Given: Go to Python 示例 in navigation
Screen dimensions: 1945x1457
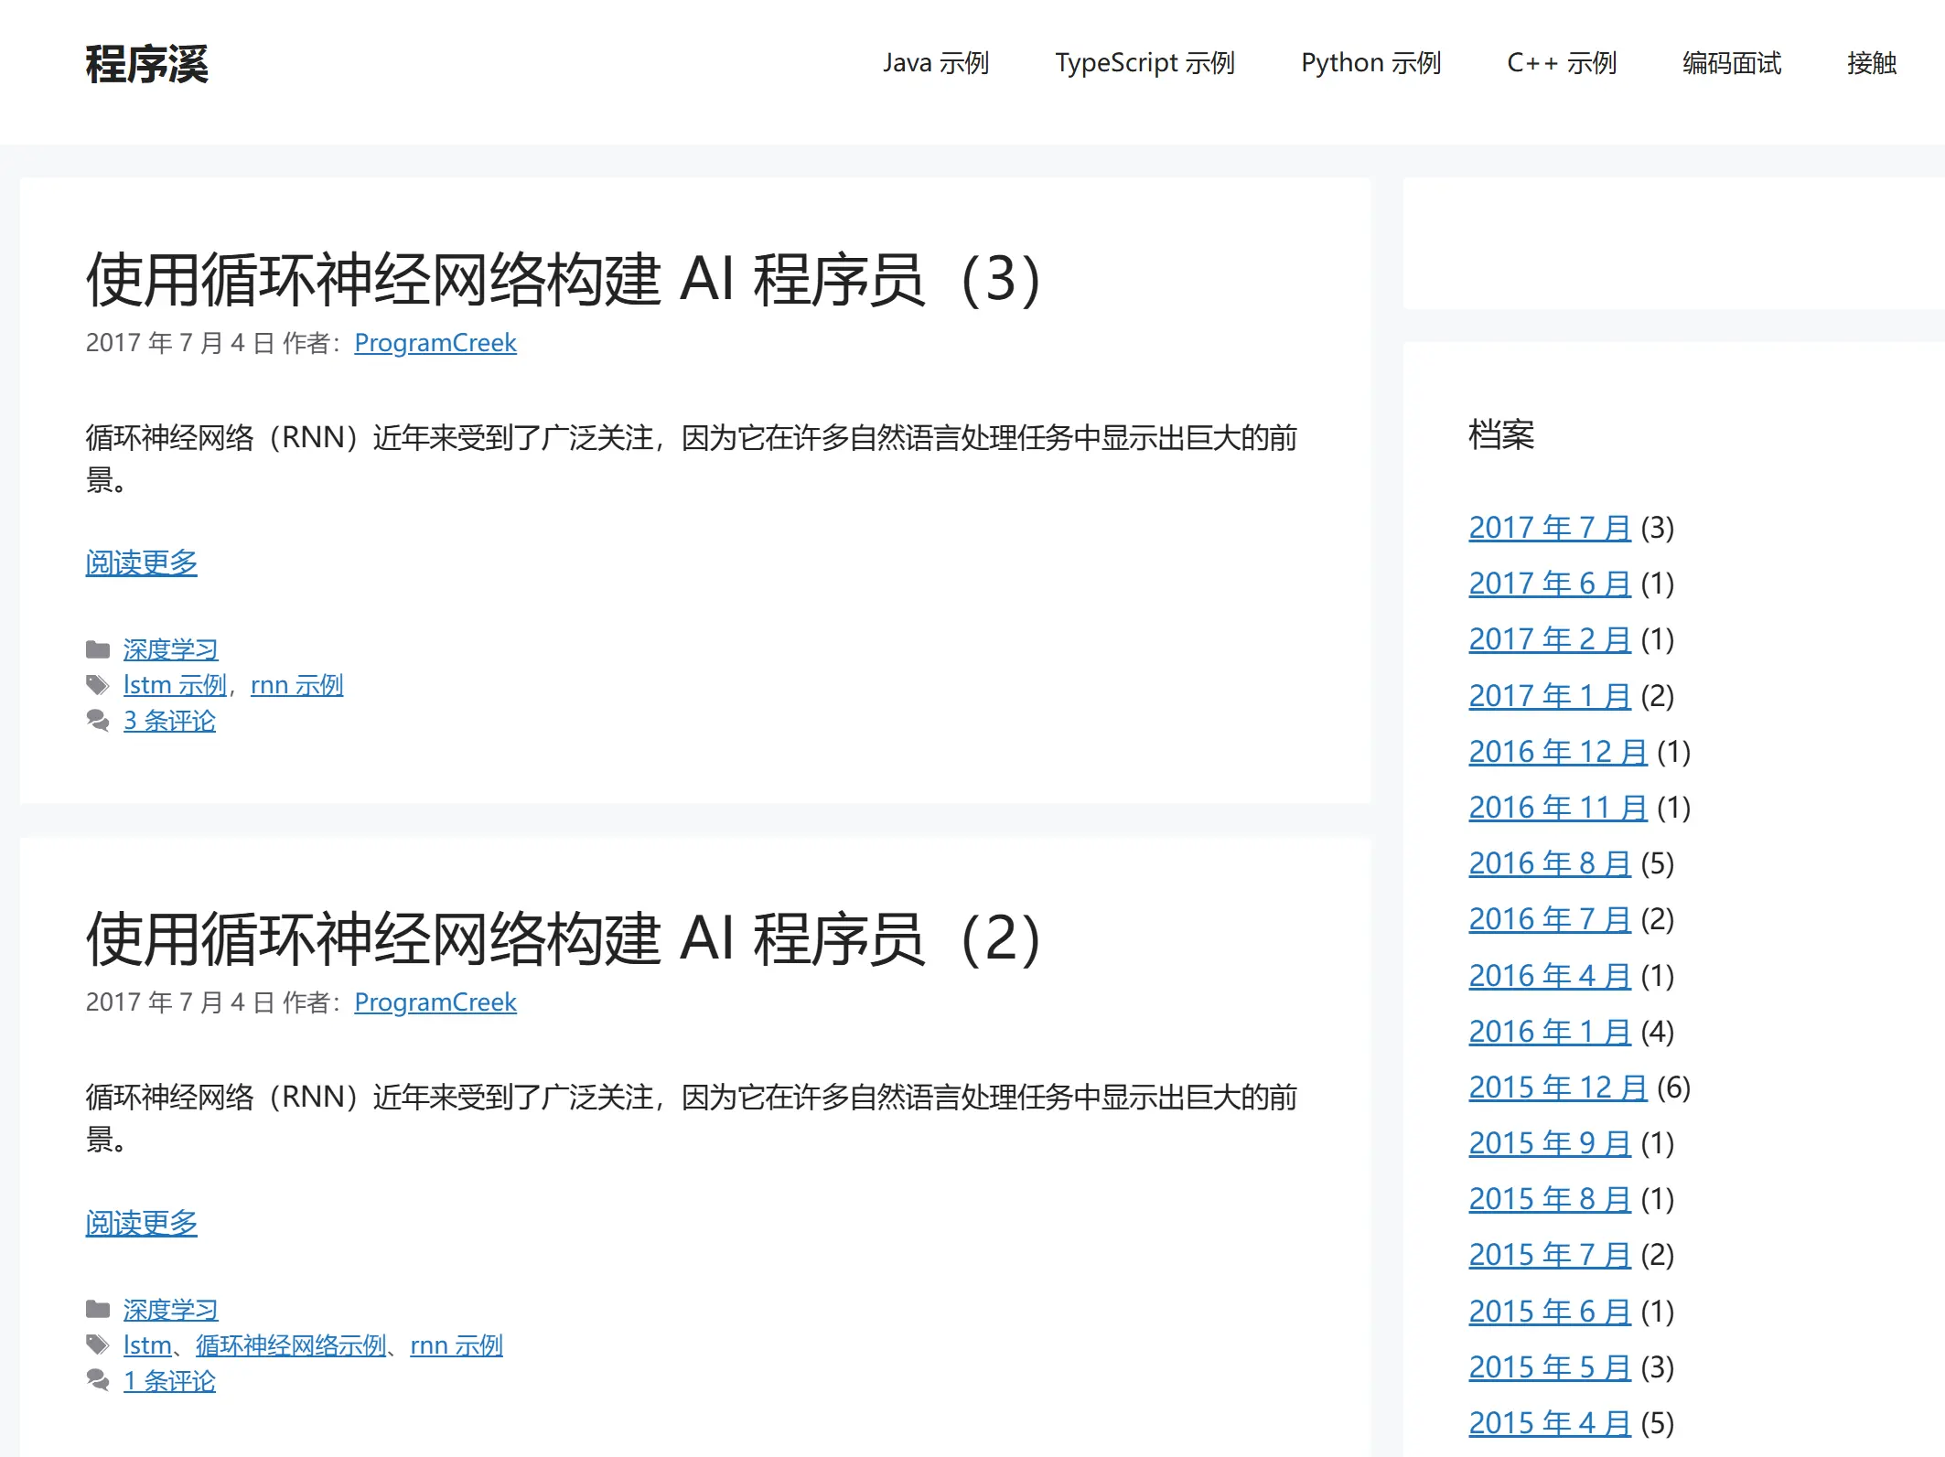Looking at the screenshot, I should click(1370, 63).
